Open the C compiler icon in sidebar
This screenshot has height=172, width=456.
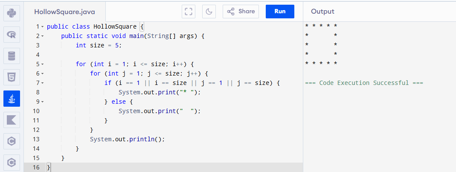(12, 141)
